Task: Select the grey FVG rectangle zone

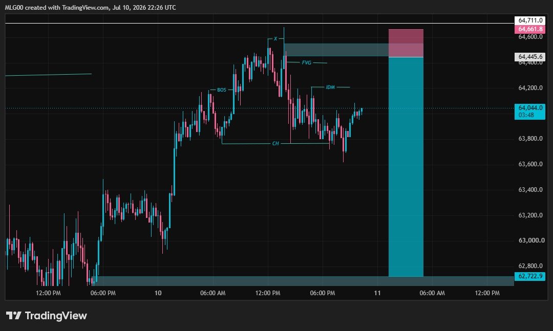Action: tap(336, 50)
